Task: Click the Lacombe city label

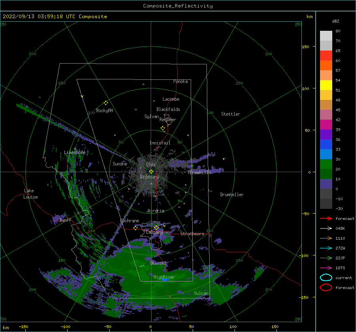Action: (171, 99)
